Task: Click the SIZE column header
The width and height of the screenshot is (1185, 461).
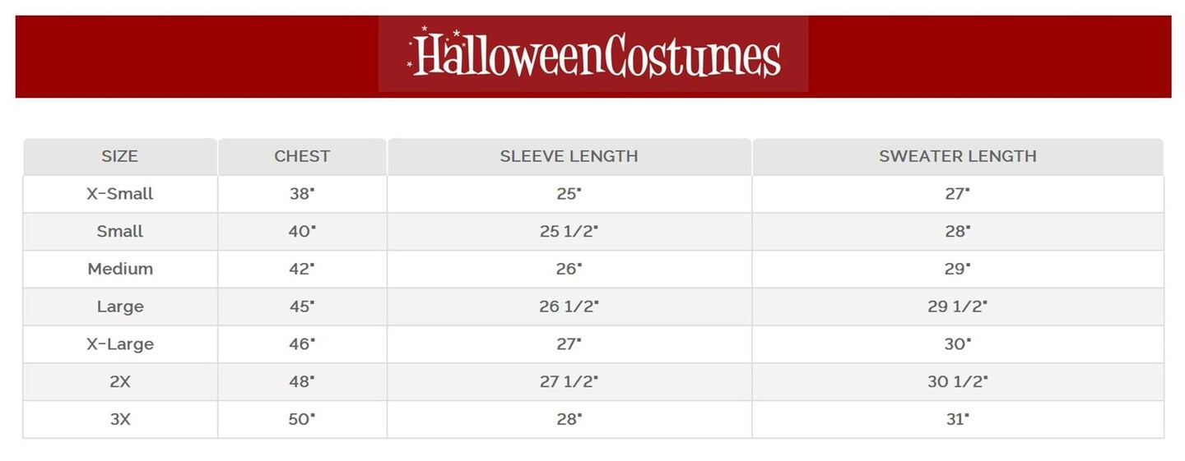Action: (x=120, y=156)
